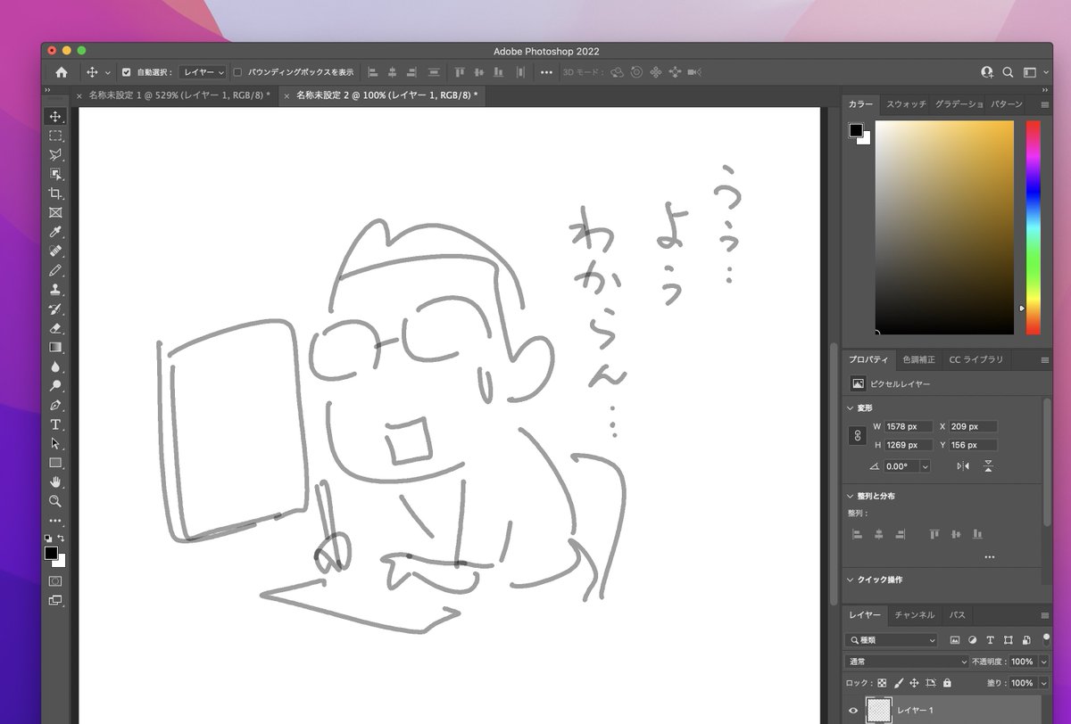Select the Clone Stamp tool
This screenshot has width=1071, height=724.
pos(55,290)
